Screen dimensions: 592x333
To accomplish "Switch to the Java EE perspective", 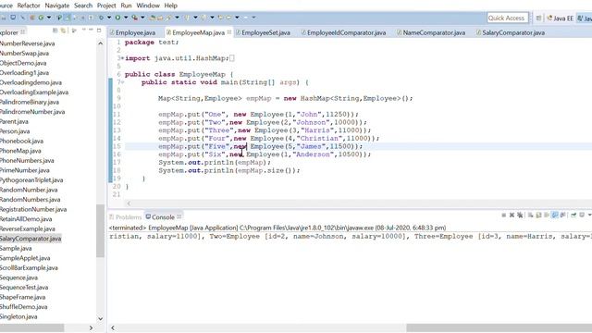I will pyautogui.click(x=561, y=18).
